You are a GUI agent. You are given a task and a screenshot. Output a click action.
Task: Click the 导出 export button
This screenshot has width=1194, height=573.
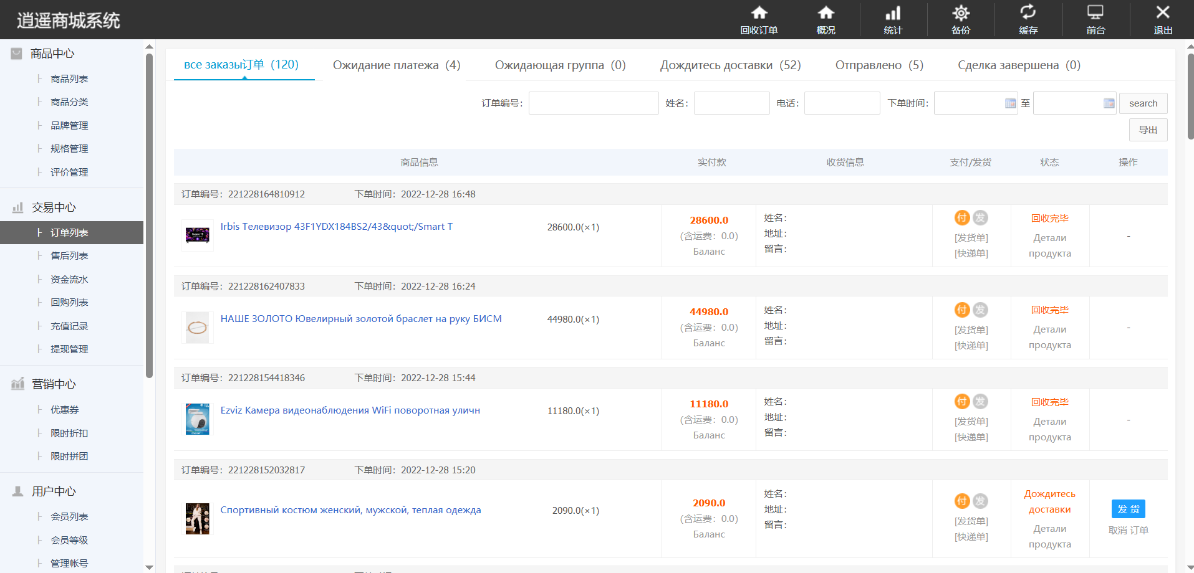coord(1147,130)
